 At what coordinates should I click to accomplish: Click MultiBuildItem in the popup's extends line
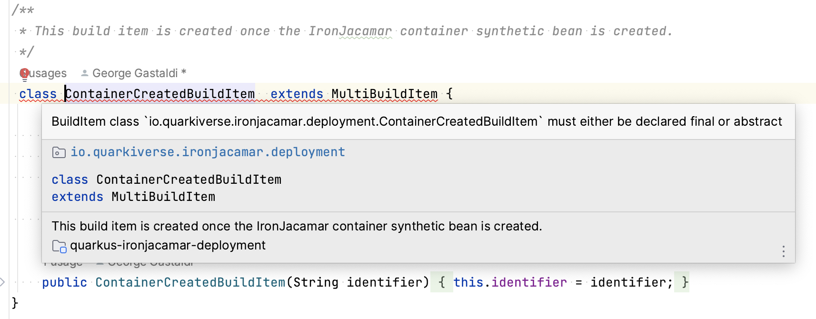tap(163, 197)
